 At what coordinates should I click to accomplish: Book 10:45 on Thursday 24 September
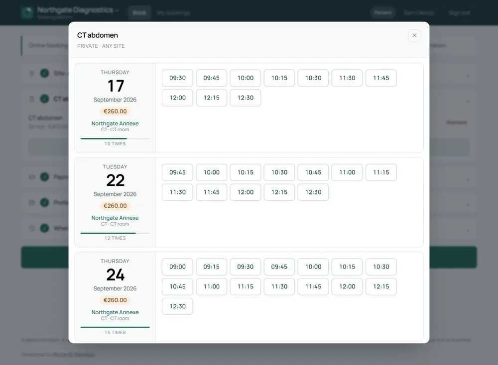(178, 286)
